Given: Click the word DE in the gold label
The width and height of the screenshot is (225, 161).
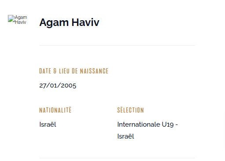Looking at the screenshot, I should (x=75, y=71).
